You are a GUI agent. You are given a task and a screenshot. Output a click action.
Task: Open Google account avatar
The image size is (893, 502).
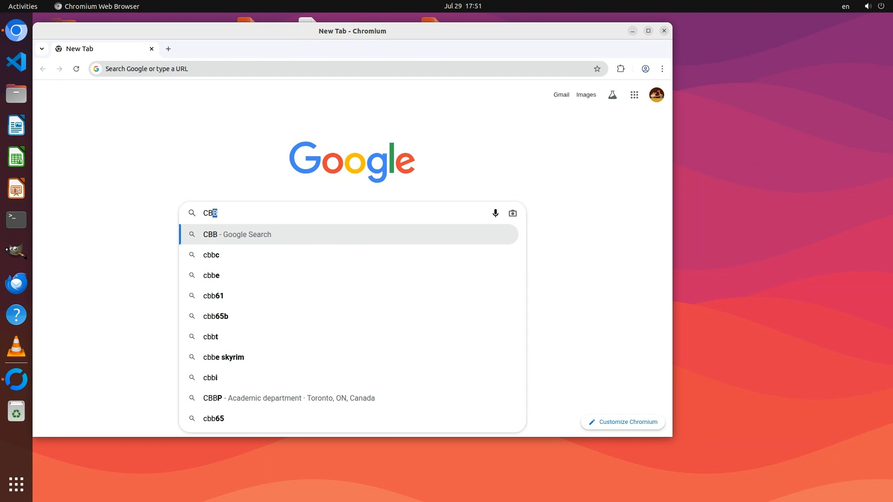pos(656,95)
